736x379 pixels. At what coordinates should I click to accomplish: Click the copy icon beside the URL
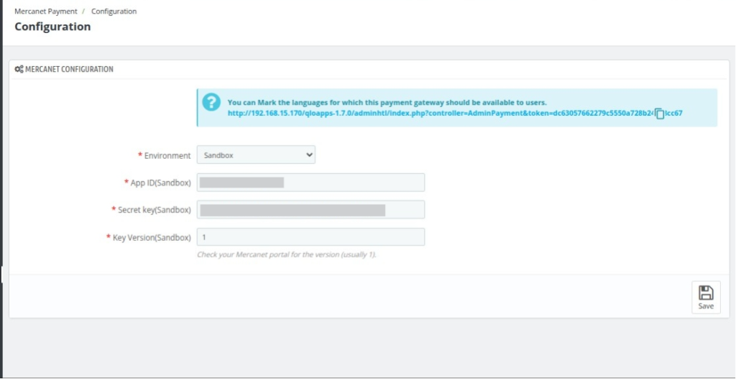point(660,113)
